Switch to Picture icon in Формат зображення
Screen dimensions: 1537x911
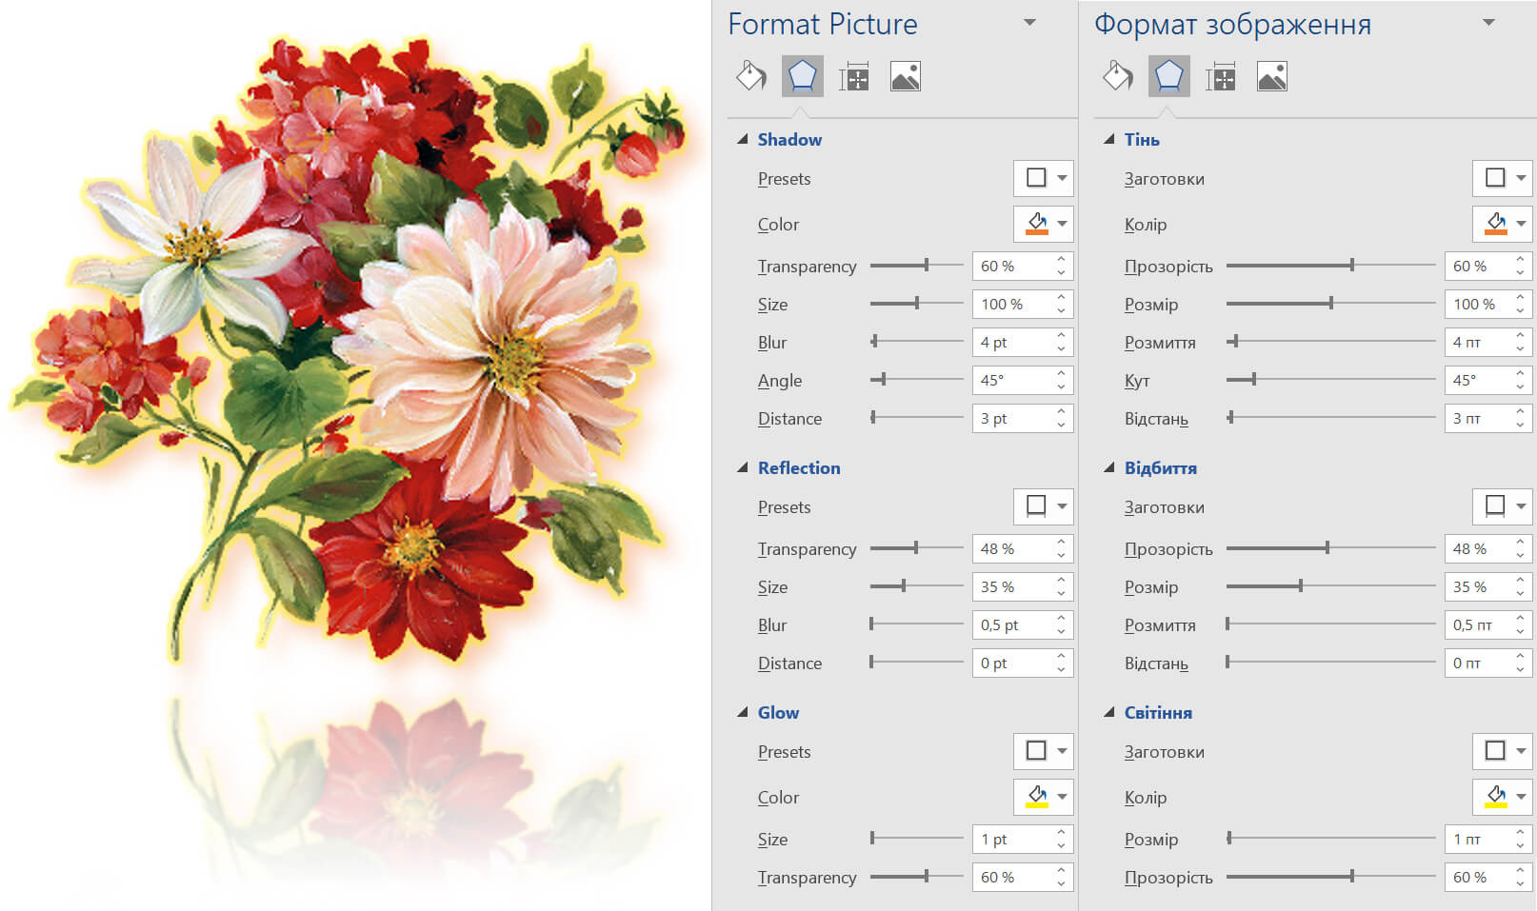click(x=1271, y=76)
